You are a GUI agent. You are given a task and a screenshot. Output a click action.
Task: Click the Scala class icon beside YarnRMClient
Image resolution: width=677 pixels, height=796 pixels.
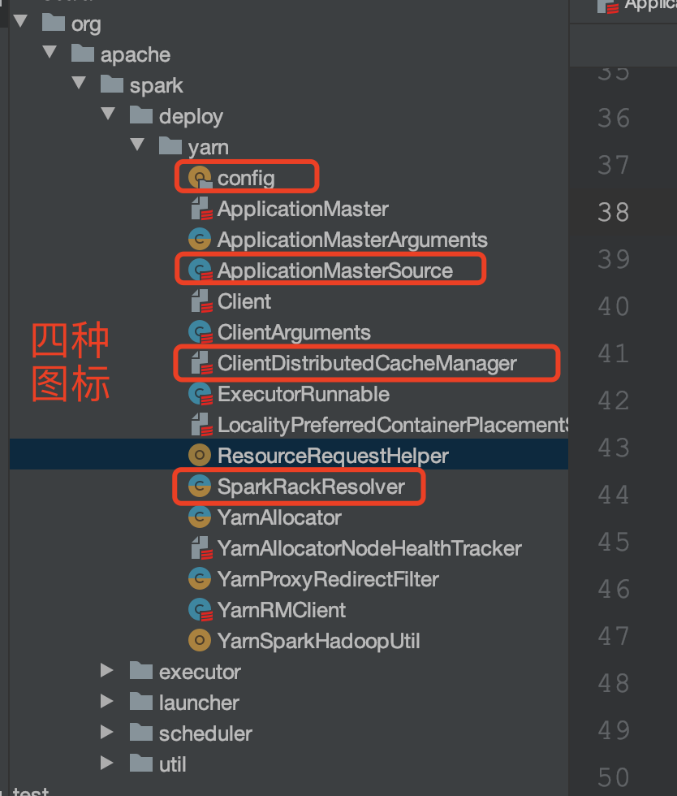pos(201,610)
